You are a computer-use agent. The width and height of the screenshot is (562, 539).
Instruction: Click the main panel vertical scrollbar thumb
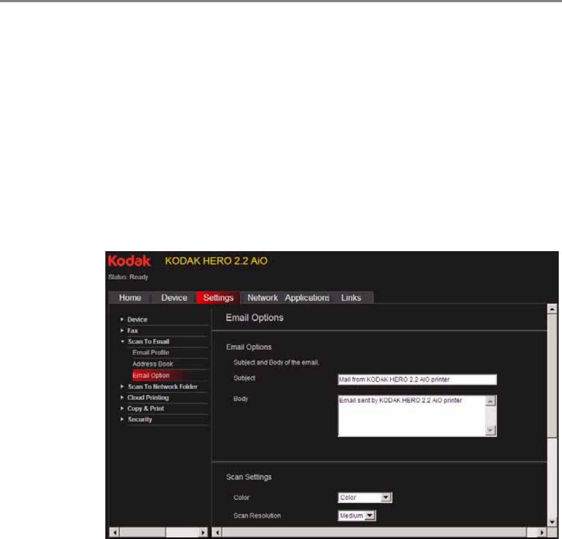[x=552, y=376]
